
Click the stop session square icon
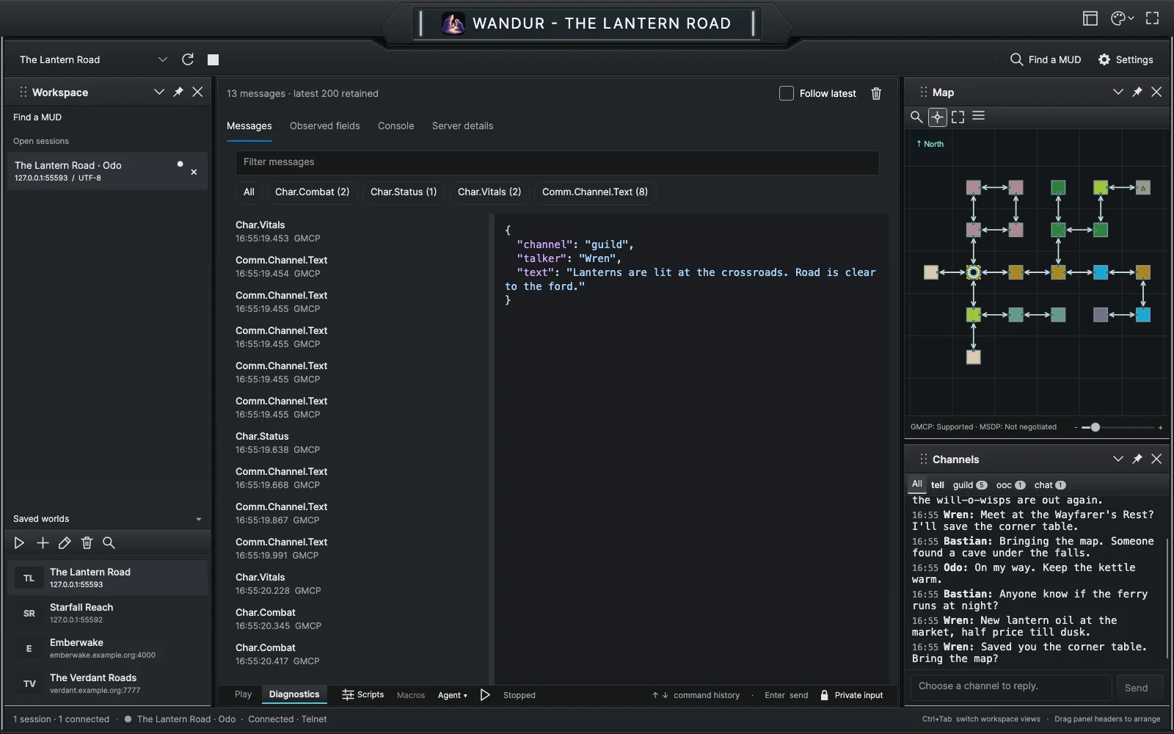pos(213,59)
